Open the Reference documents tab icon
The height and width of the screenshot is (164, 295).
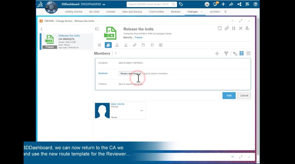click(x=144, y=45)
